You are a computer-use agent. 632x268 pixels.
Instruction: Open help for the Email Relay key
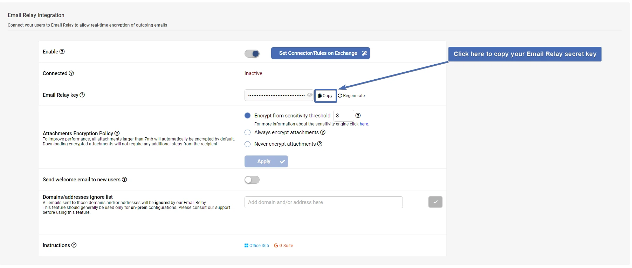[x=82, y=95]
